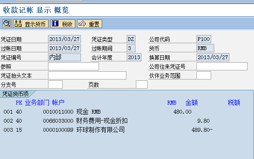Screen dimensions: 254x159
Task: Focus the 页数 input field
Action: click(x=141, y=84)
